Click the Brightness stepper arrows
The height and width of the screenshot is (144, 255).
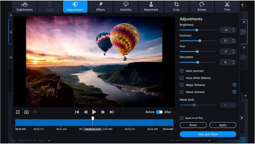233,30
